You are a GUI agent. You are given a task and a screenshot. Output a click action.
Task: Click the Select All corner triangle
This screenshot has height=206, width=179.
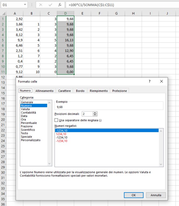pos(3,13)
